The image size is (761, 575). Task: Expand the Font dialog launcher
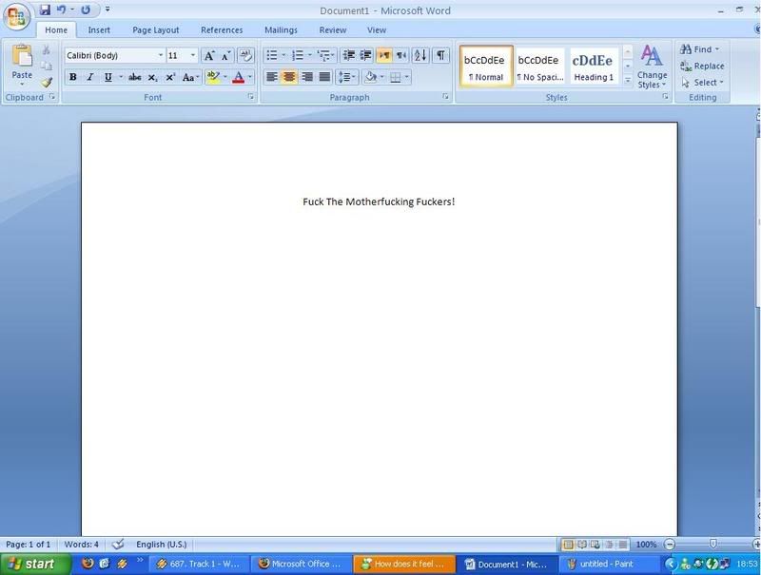(251, 97)
